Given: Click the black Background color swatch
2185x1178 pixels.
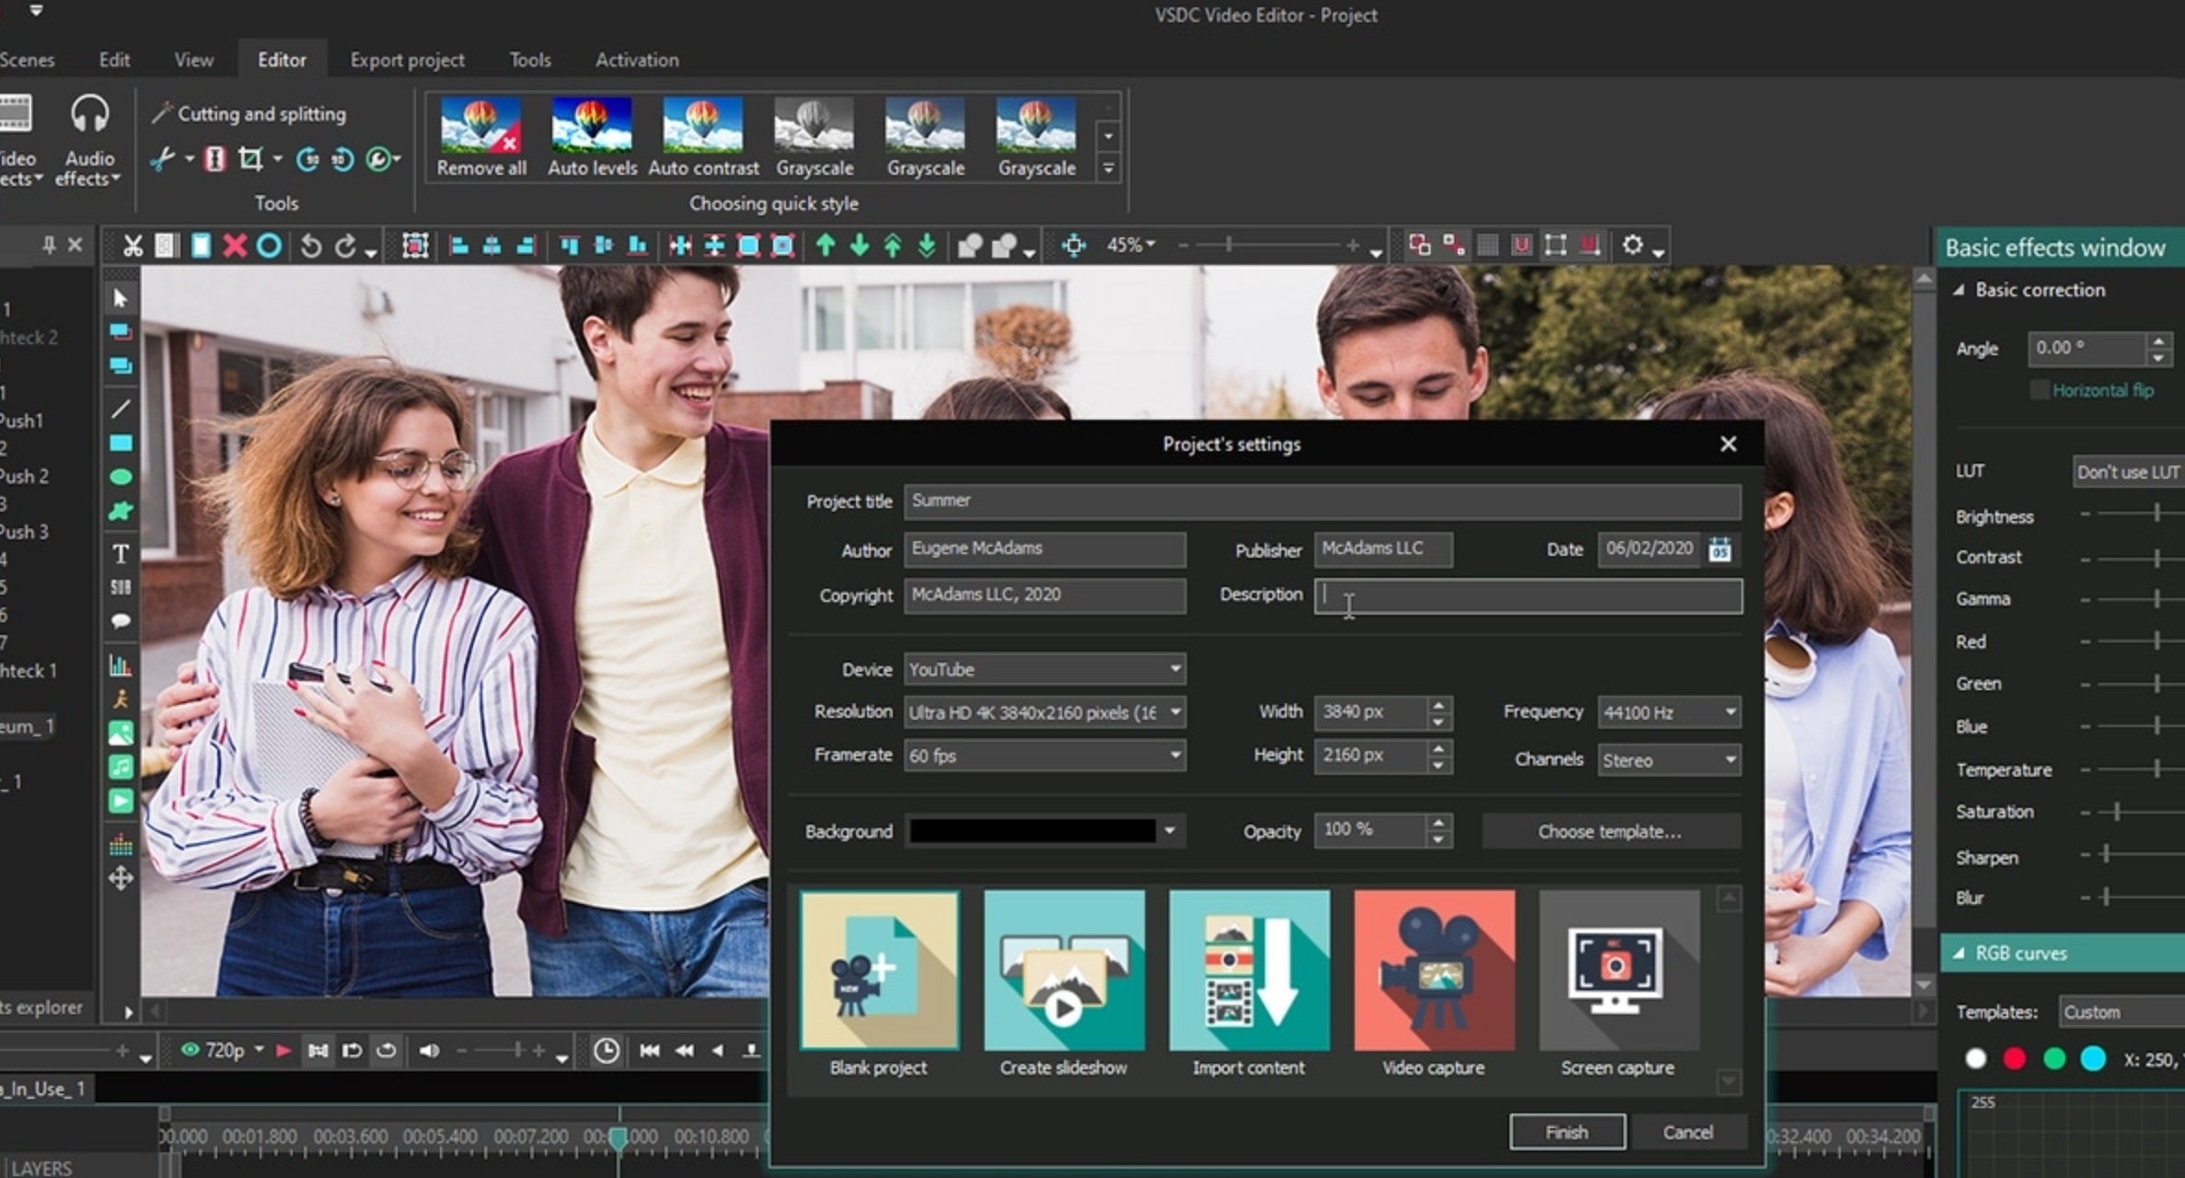Looking at the screenshot, I should coord(1032,831).
